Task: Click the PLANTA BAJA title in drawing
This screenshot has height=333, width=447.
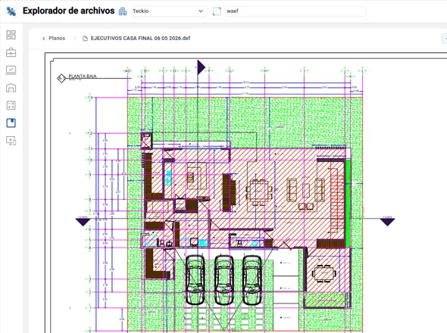Action: pos(83,76)
